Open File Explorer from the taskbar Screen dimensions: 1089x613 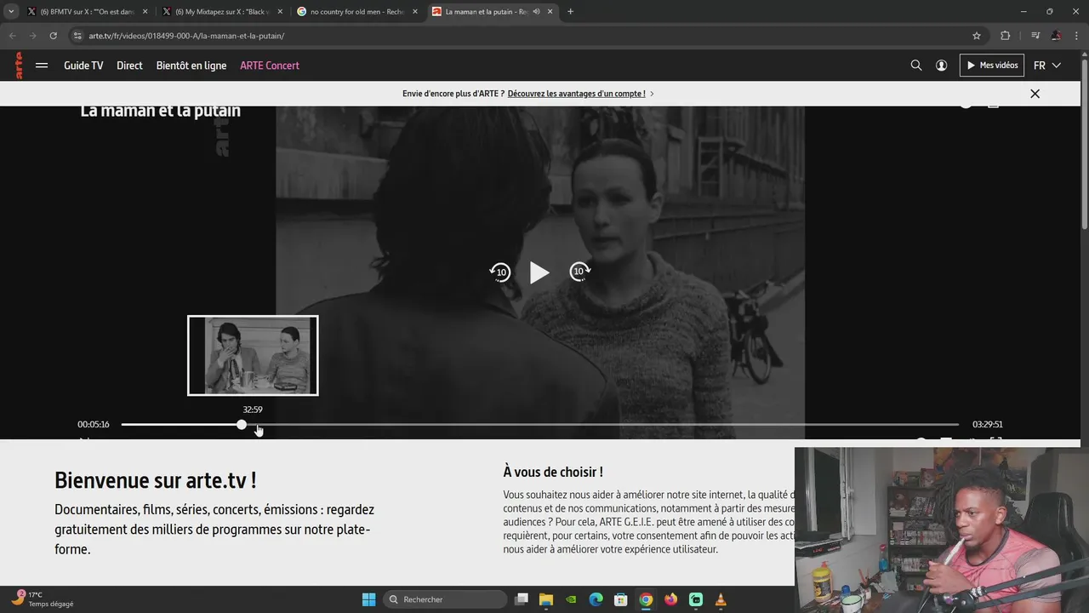pos(546,599)
